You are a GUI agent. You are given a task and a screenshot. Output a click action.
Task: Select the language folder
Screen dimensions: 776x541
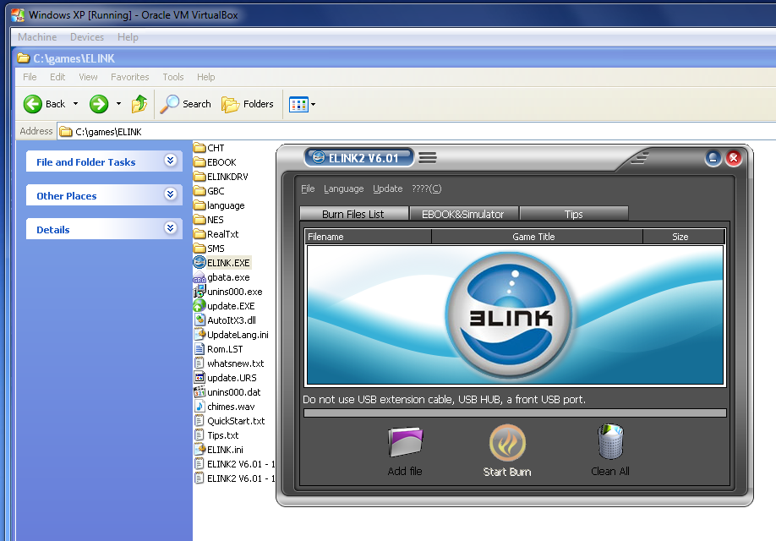click(x=219, y=205)
